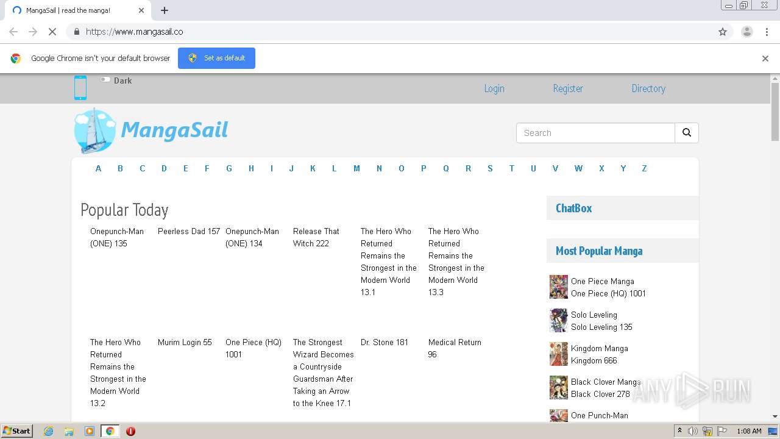780x439 pixels.
Task: Click the mobile phone view icon
Action: click(80, 88)
